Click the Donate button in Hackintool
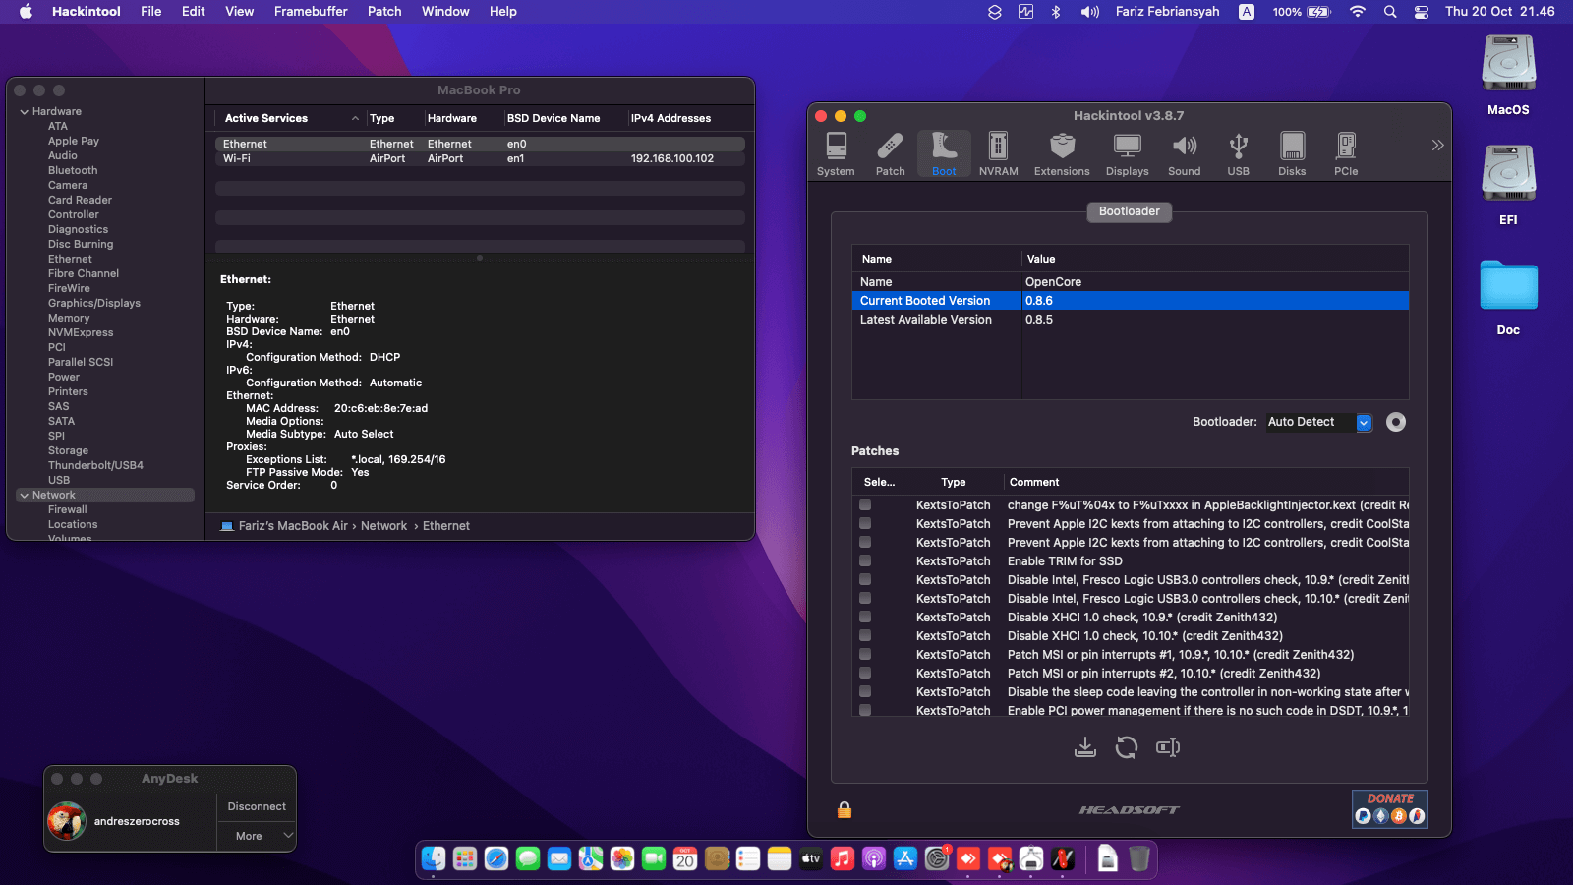The width and height of the screenshot is (1573, 885). tap(1390, 808)
